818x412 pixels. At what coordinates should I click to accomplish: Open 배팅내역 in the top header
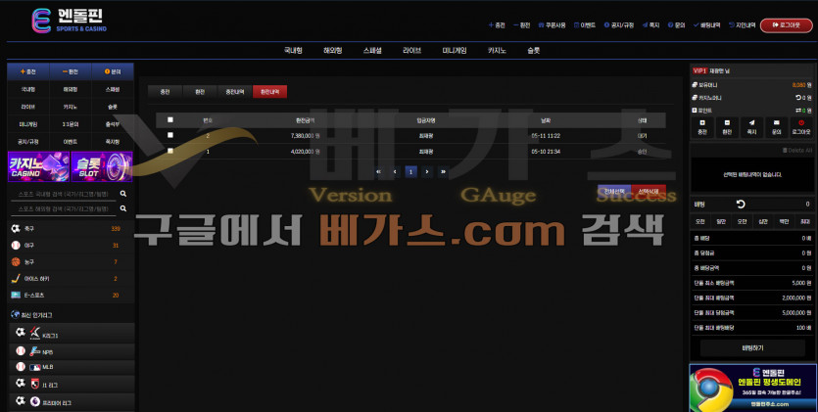click(x=707, y=25)
